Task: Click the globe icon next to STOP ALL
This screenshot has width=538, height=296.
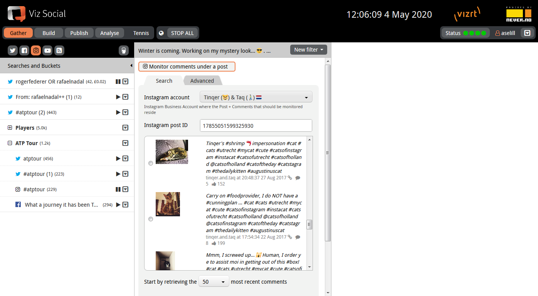Action: (x=161, y=33)
